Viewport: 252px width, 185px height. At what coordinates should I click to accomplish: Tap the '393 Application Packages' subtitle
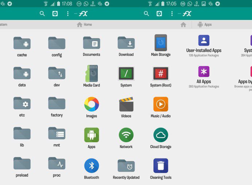coord(204,86)
